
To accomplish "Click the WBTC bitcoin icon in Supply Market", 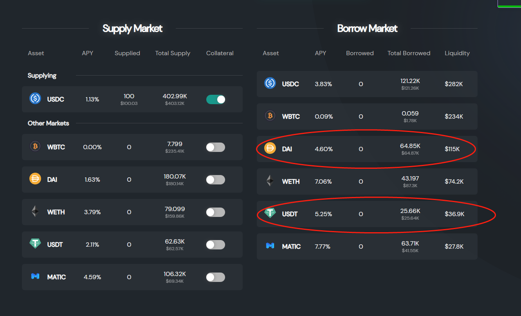I will point(35,146).
